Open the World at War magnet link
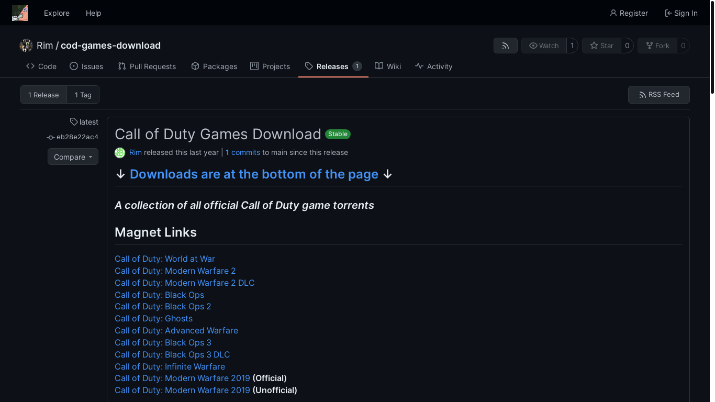This screenshot has width=715, height=402. pos(165,259)
